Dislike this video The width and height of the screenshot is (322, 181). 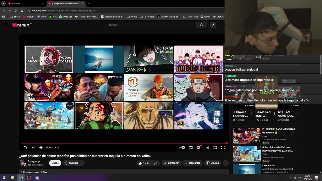(155, 163)
